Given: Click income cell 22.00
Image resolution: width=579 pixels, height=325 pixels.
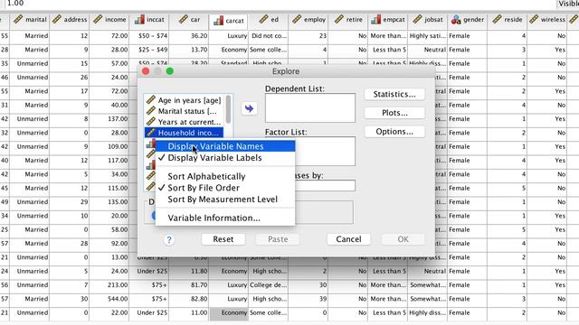Looking at the screenshot, I should click(x=109, y=313).
